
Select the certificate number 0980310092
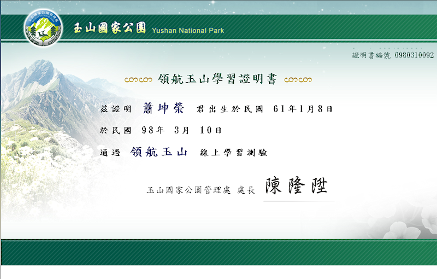(x=414, y=55)
